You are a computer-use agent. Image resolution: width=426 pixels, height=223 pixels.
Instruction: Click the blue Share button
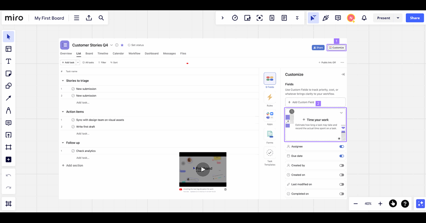point(415,18)
